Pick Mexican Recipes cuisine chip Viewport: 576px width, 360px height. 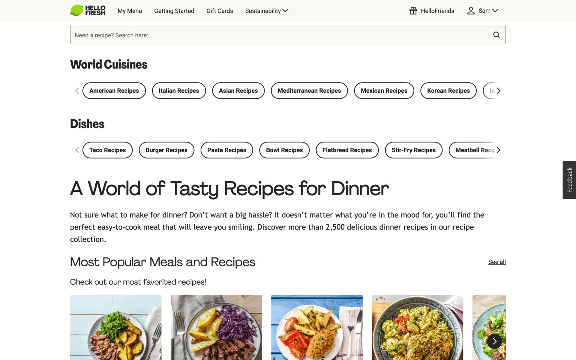pyautogui.click(x=384, y=91)
